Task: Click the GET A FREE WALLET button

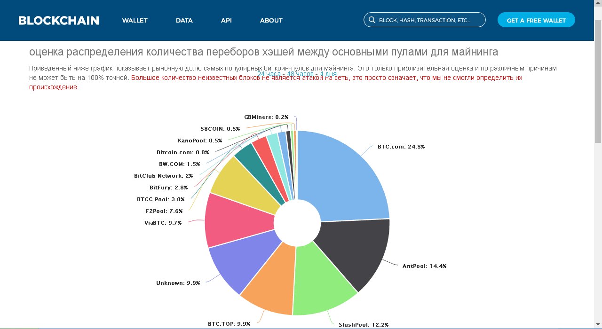Action: [x=536, y=20]
